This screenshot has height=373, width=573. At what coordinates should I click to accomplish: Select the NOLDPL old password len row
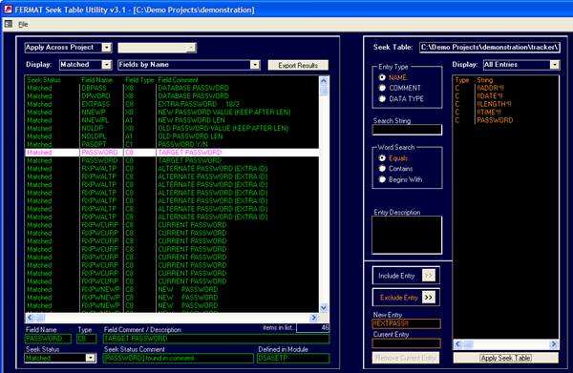(172, 136)
